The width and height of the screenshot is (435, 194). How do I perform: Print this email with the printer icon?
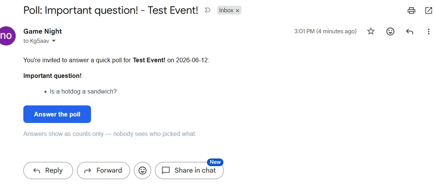(411, 11)
